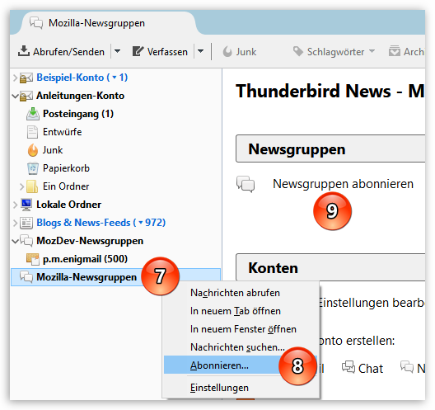Screen dimensions: 435x410
Task: Click the Verfassen compose pencil icon
Action: pos(138,51)
